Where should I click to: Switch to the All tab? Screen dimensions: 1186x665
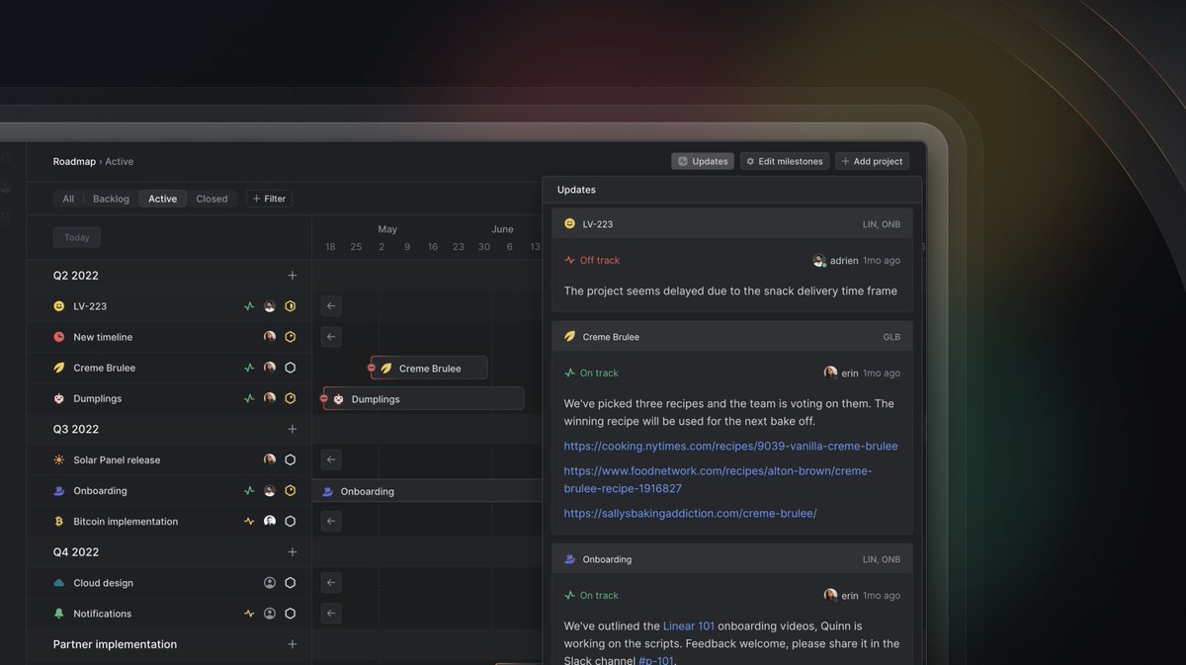pos(68,199)
